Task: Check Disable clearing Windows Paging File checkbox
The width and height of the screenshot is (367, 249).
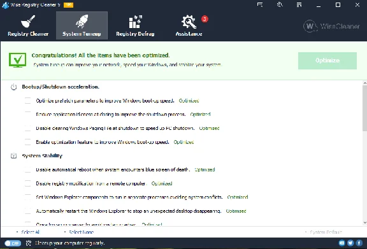Action: 27,128
